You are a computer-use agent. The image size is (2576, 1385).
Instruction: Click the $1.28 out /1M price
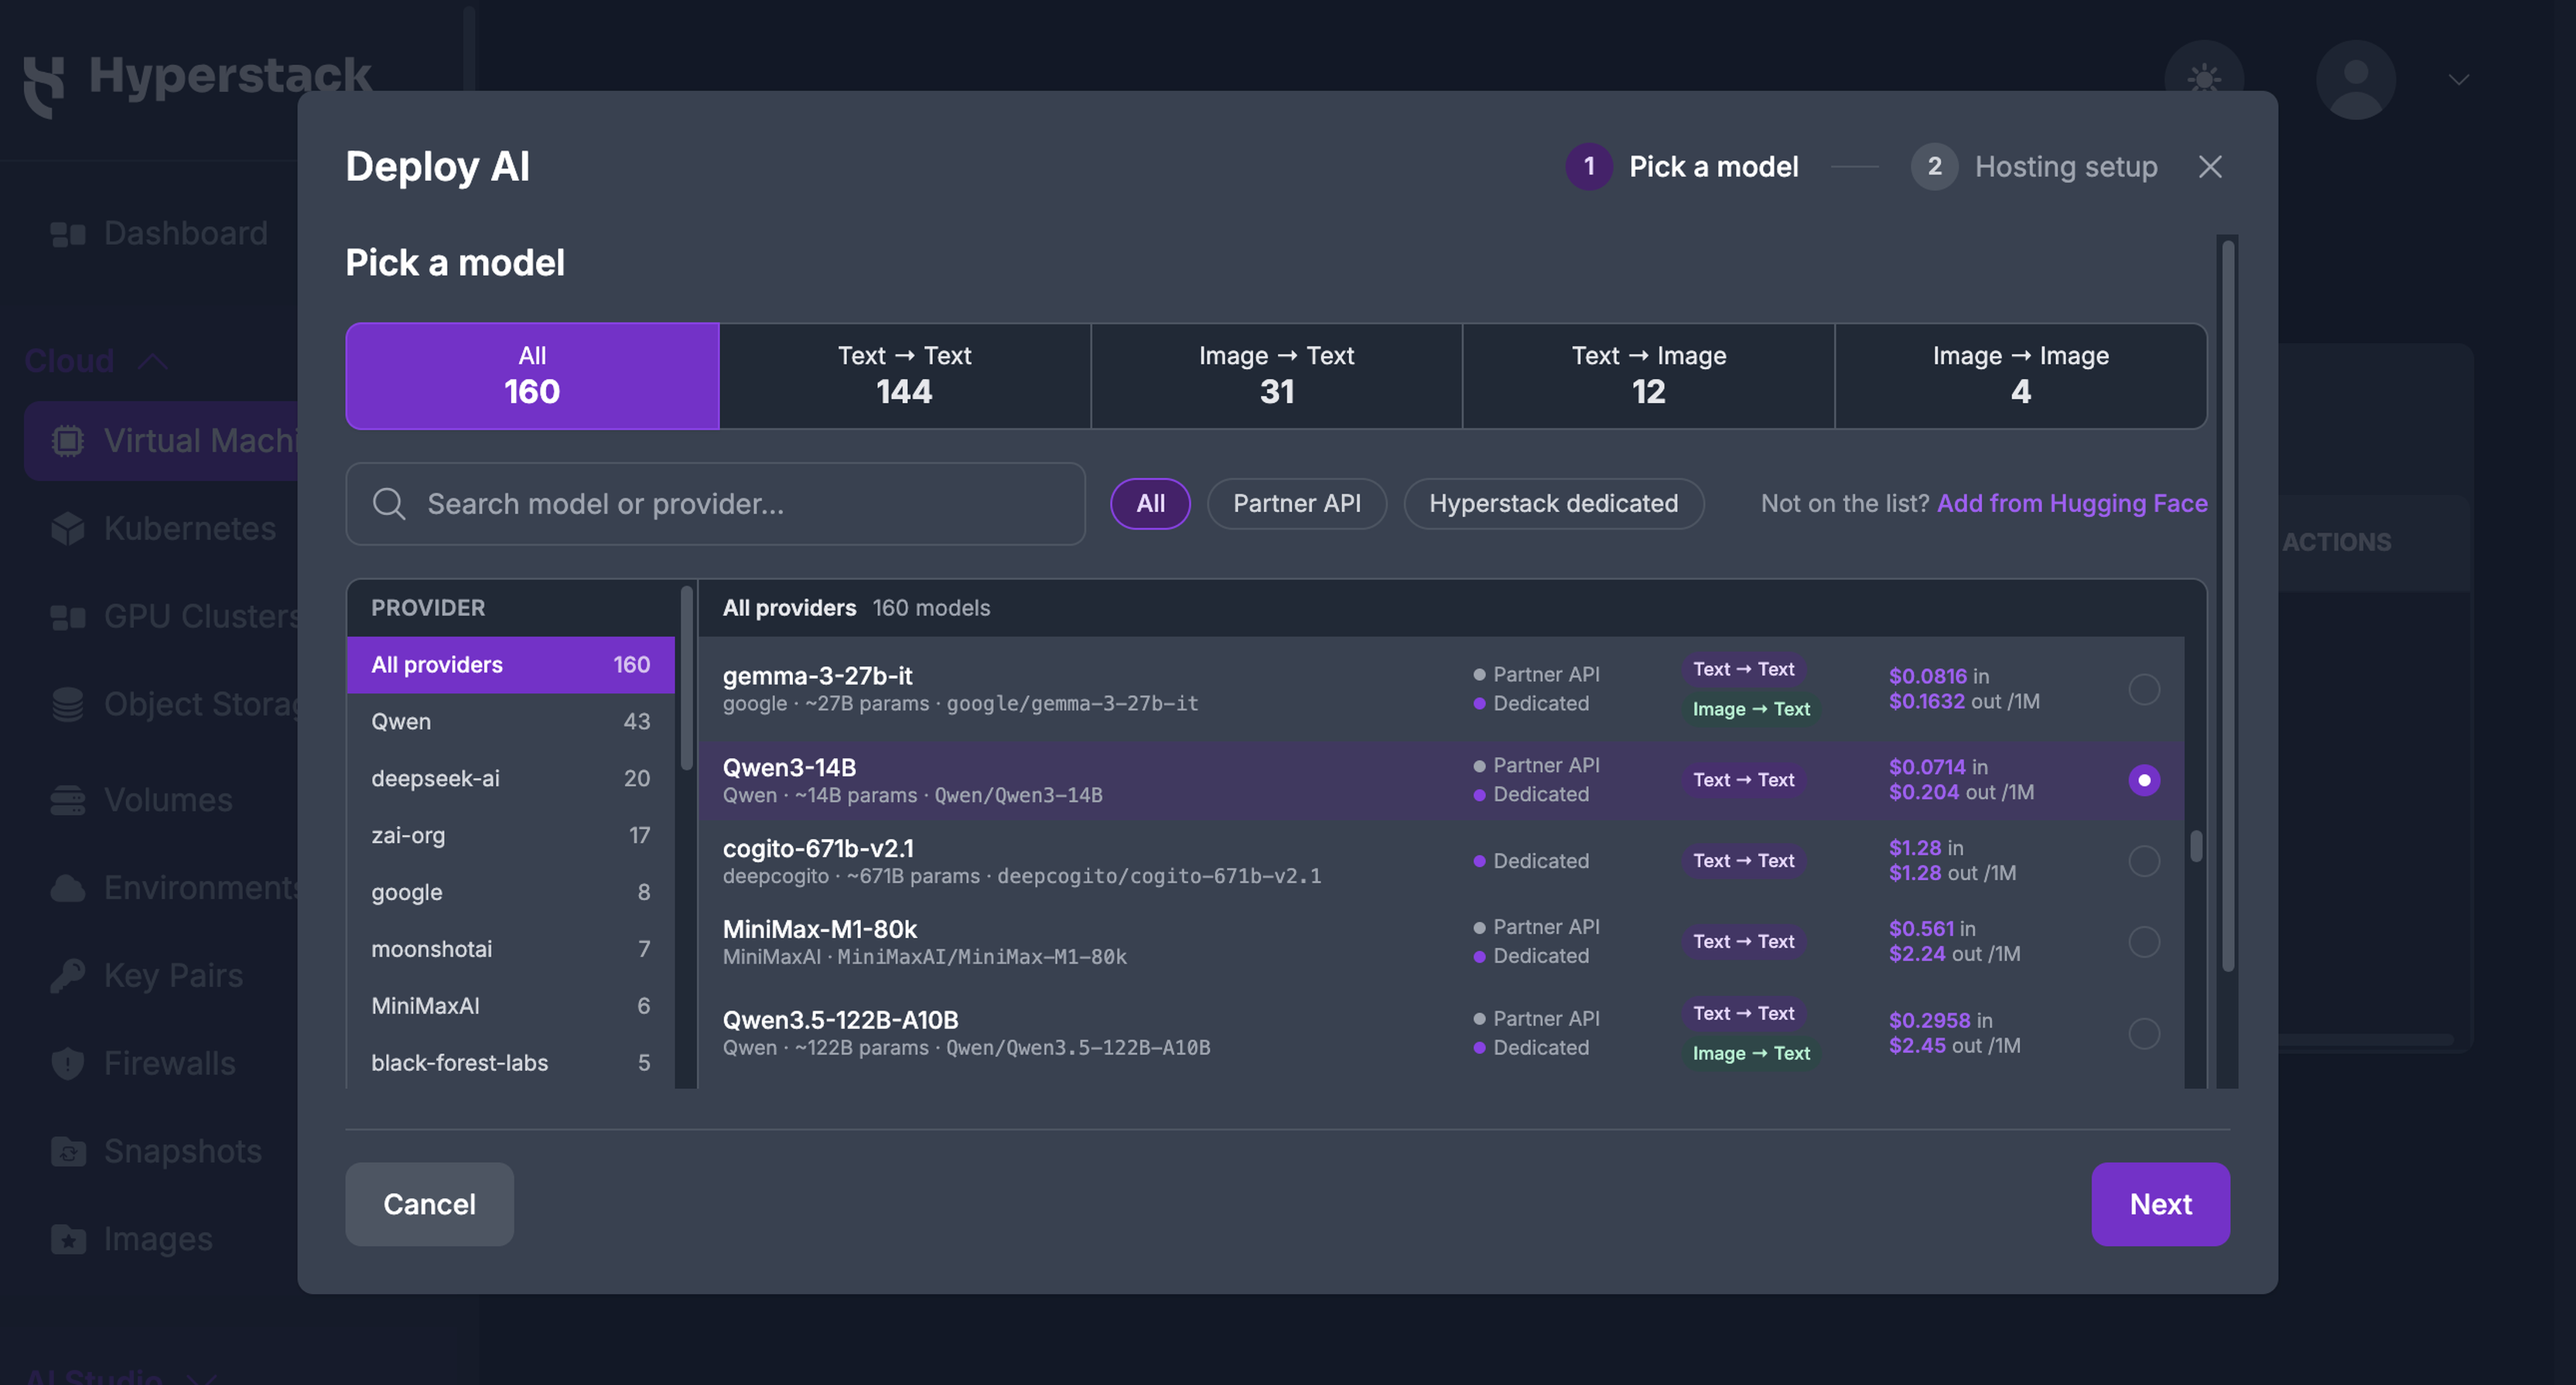(x=1951, y=874)
